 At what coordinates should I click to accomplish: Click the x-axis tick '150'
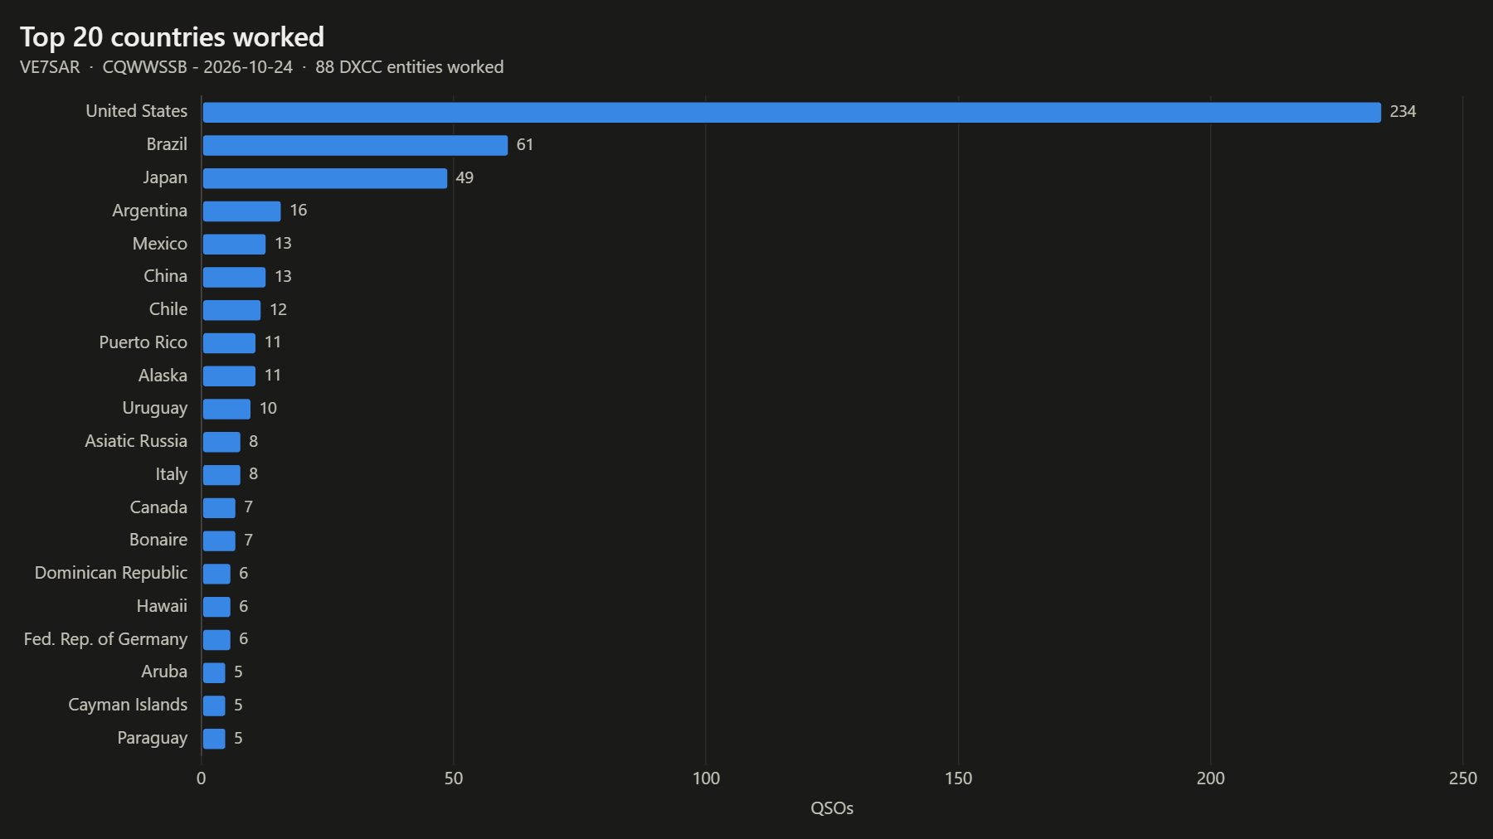click(958, 778)
